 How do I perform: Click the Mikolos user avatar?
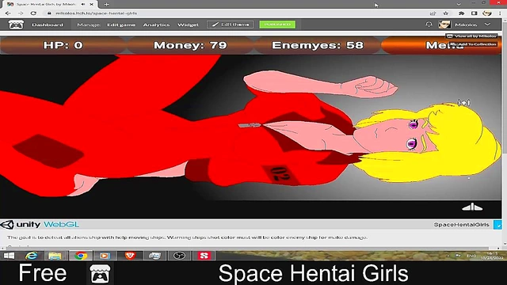[444, 25]
